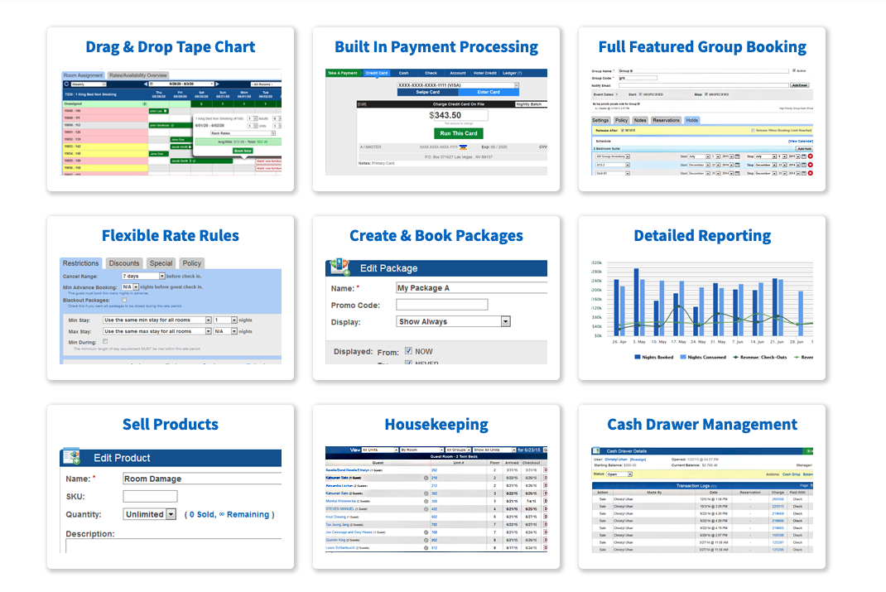Screen dimensions: 886x592
Task: Open the July start date calendar icon
Action: click(x=738, y=156)
